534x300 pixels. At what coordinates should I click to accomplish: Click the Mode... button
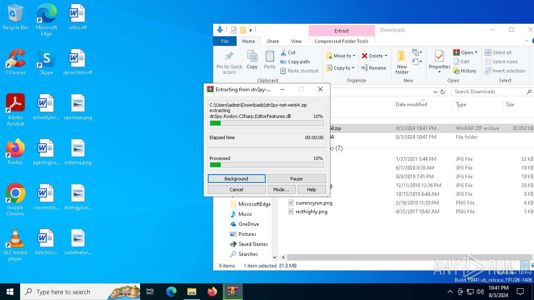[281, 189]
